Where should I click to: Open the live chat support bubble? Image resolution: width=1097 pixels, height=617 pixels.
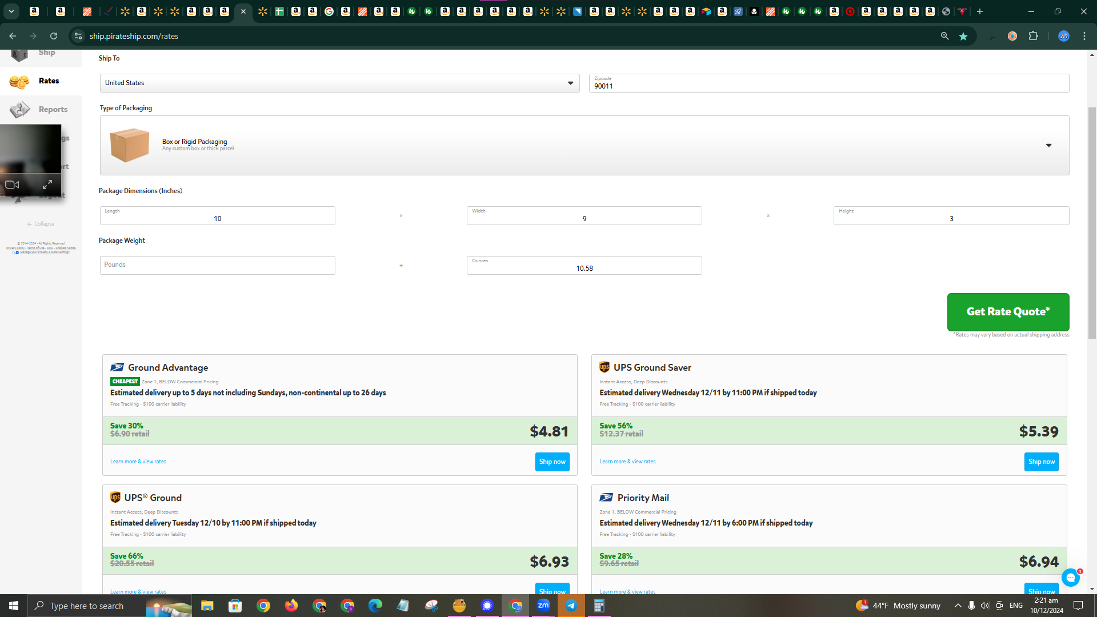pos(1070,578)
